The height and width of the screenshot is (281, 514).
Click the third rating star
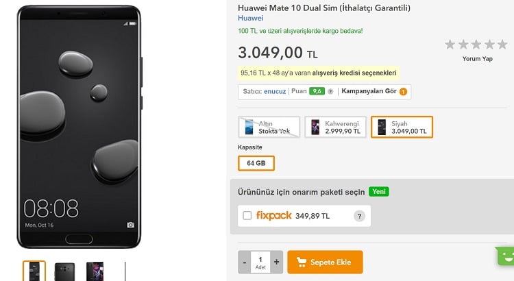click(x=478, y=45)
